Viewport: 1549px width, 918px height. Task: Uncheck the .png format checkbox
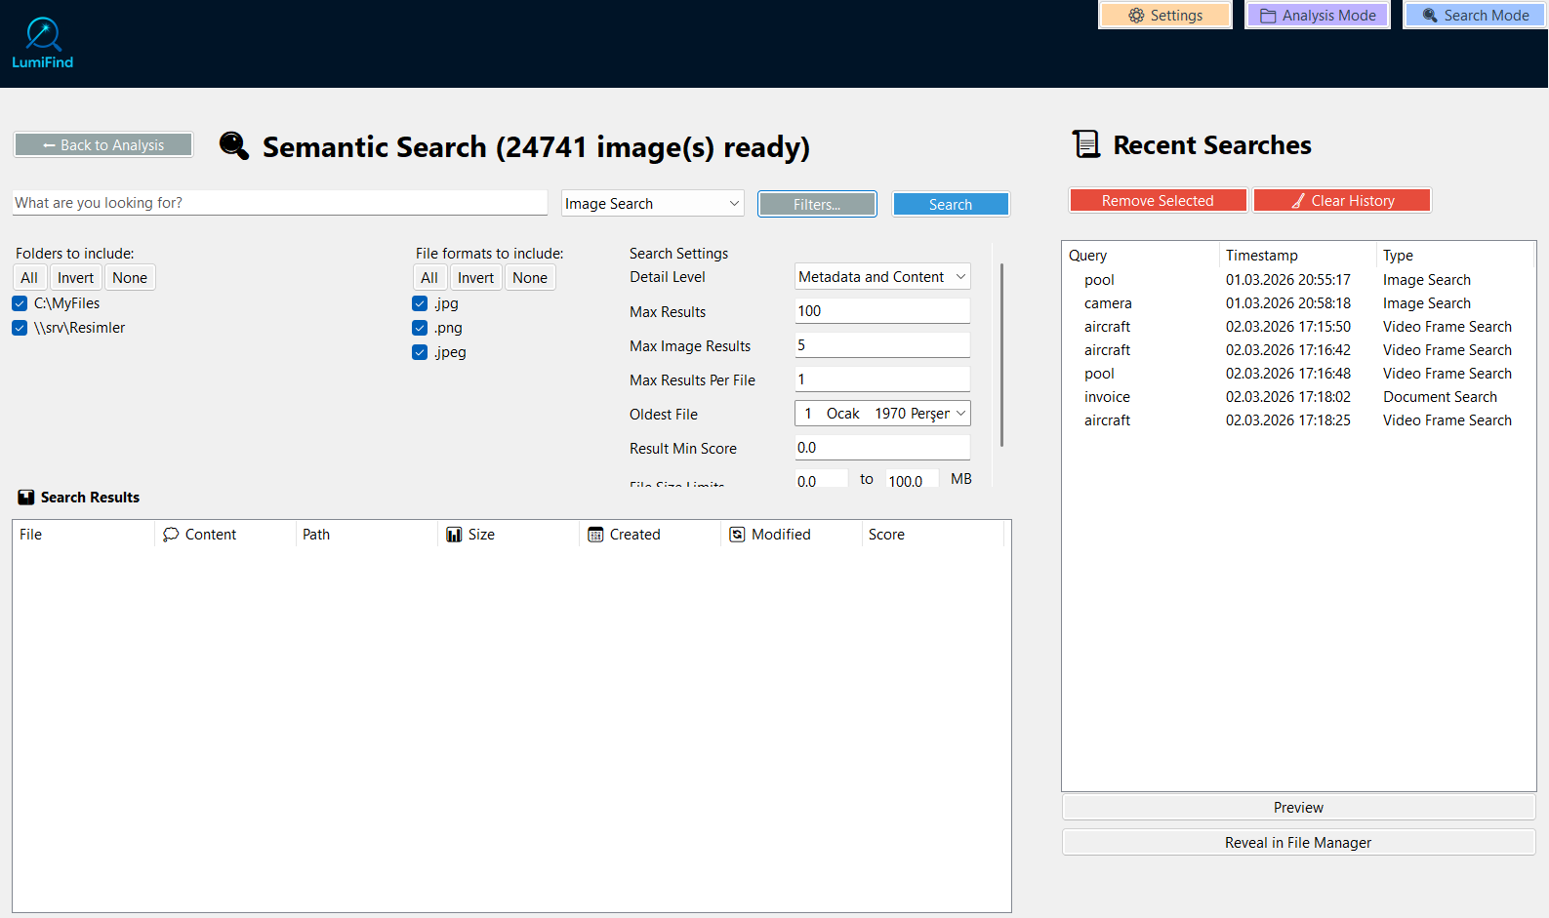coord(420,328)
